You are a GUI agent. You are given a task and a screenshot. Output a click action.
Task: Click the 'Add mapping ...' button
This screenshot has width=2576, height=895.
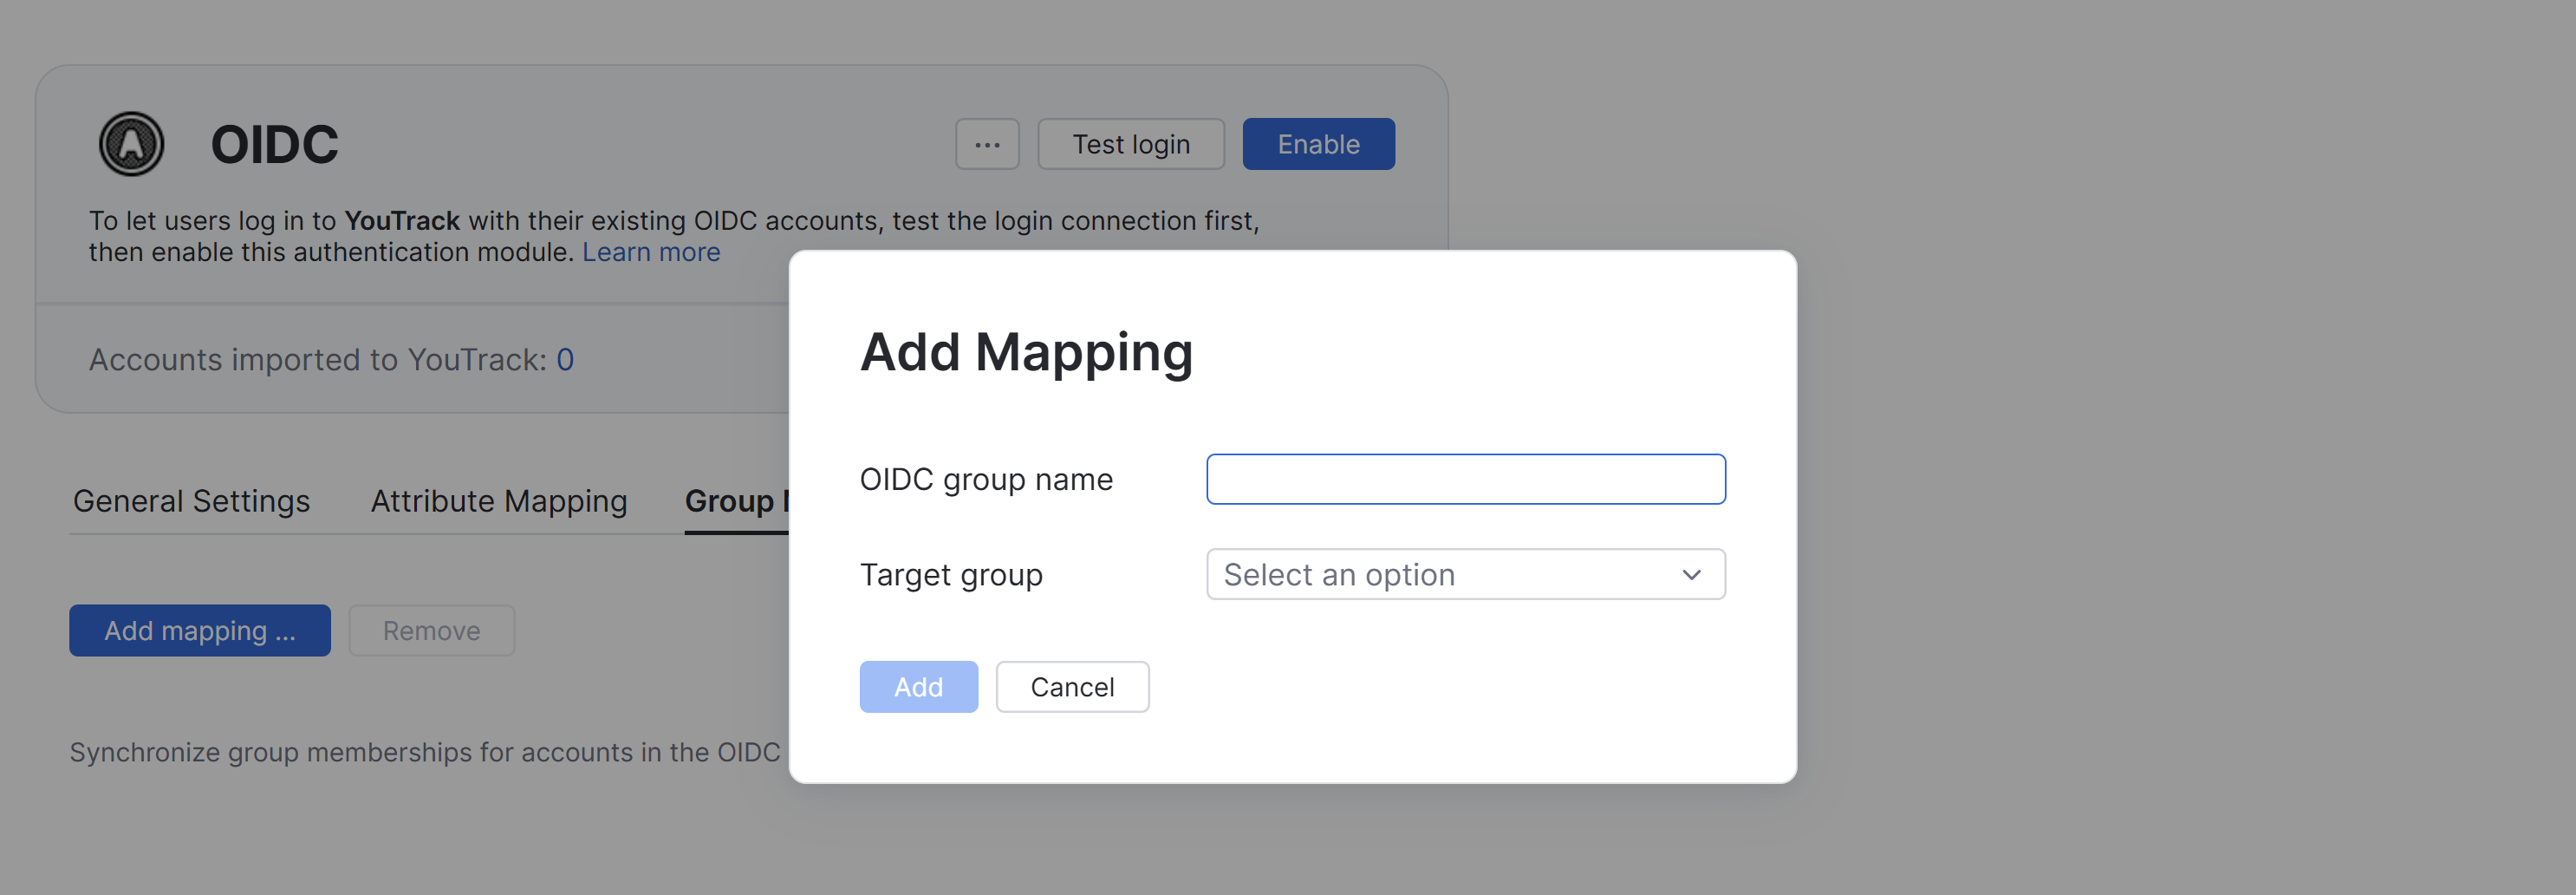(x=199, y=630)
